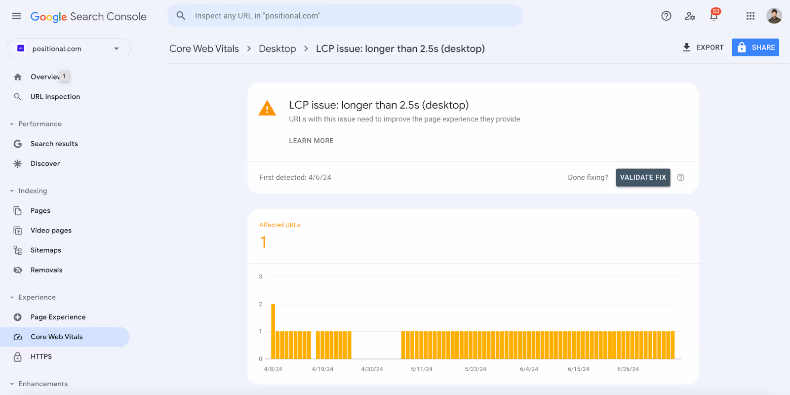790x395 pixels.
Task: Click the Validate Fix button
Action: (643, 177)
